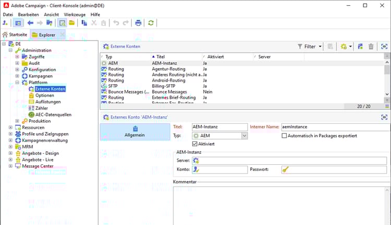Click the folder navigation icon beside forward arrow
391x225 pixels.
point(50,23)
